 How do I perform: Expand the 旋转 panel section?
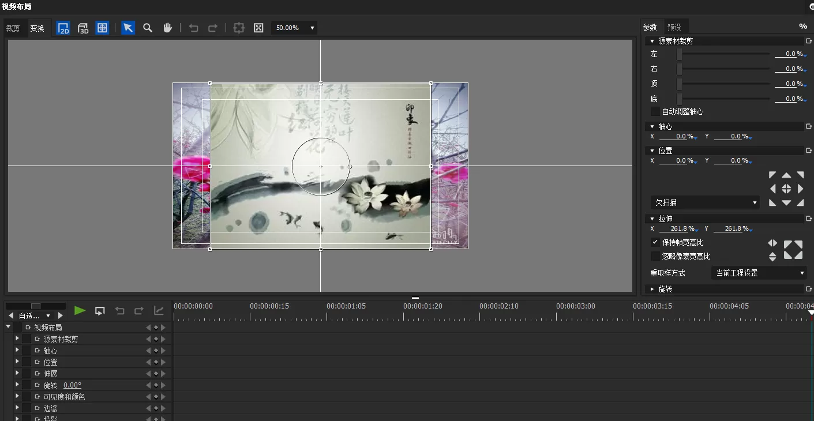(x=652, y=290)
